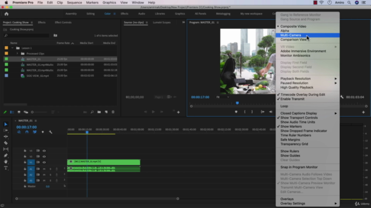Viewport: 371px width, 208px height.
Task: Click Go to In in the Program monitor
Action: 263,112
